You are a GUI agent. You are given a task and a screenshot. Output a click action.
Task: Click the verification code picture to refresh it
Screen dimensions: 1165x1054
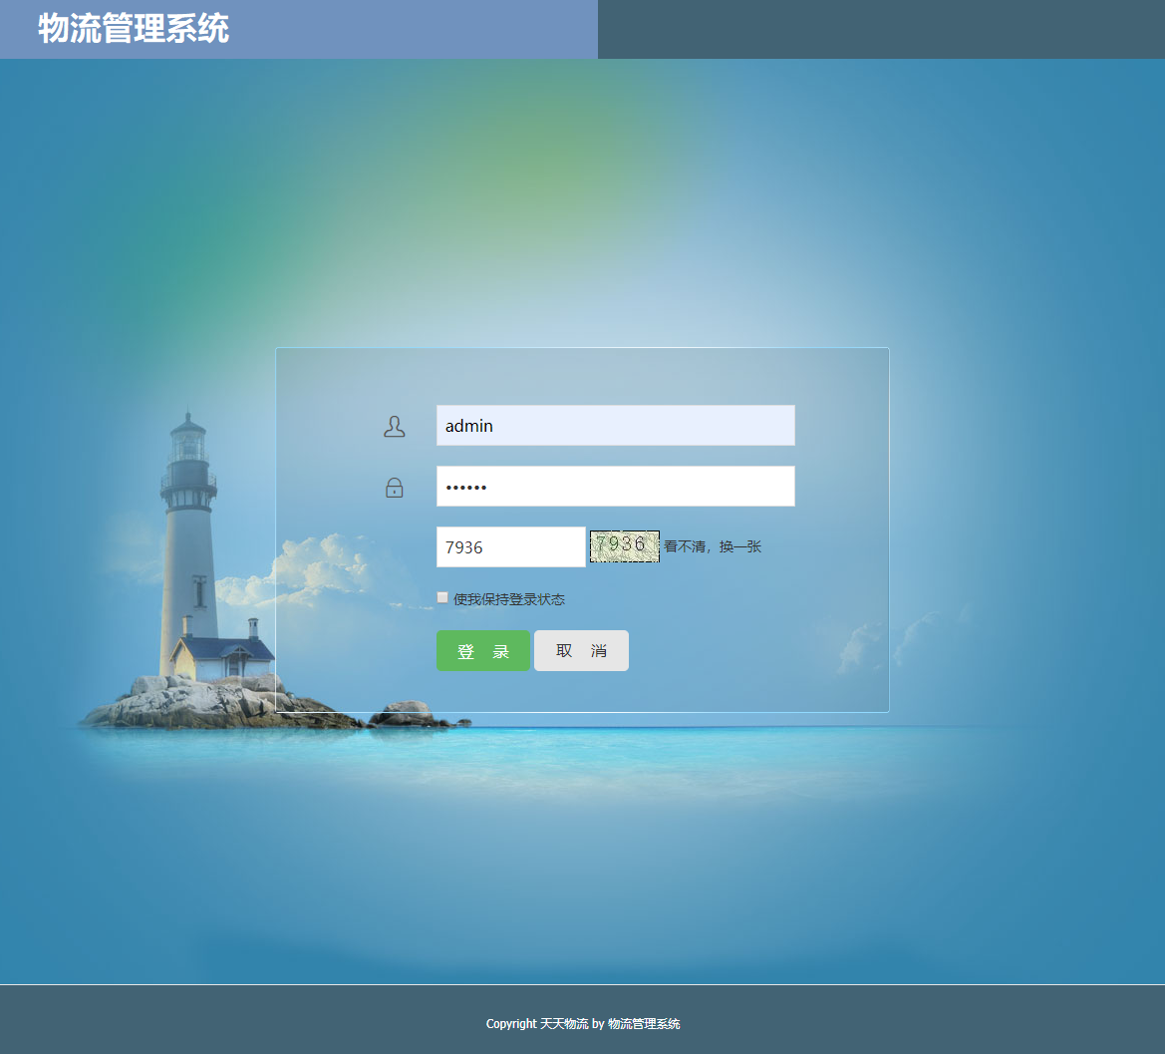(624, 545)
